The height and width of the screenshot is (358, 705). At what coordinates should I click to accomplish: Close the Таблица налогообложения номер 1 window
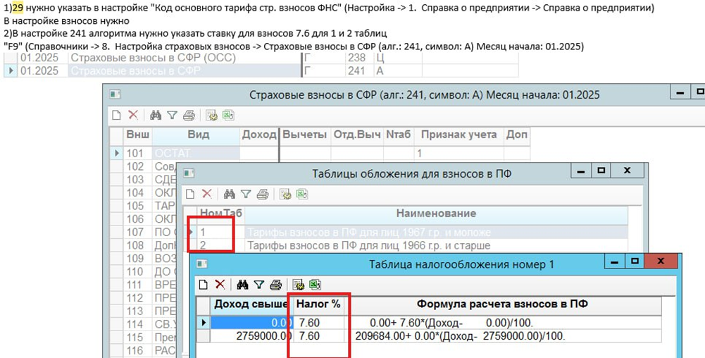pos(661,261)
